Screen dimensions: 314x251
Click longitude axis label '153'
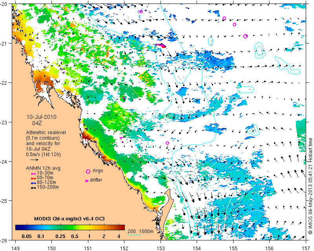click(x=161, y=248)
